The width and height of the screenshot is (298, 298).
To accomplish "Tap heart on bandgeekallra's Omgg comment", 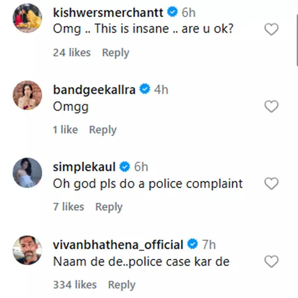I will pyautogui.click(x=271, y=106).
